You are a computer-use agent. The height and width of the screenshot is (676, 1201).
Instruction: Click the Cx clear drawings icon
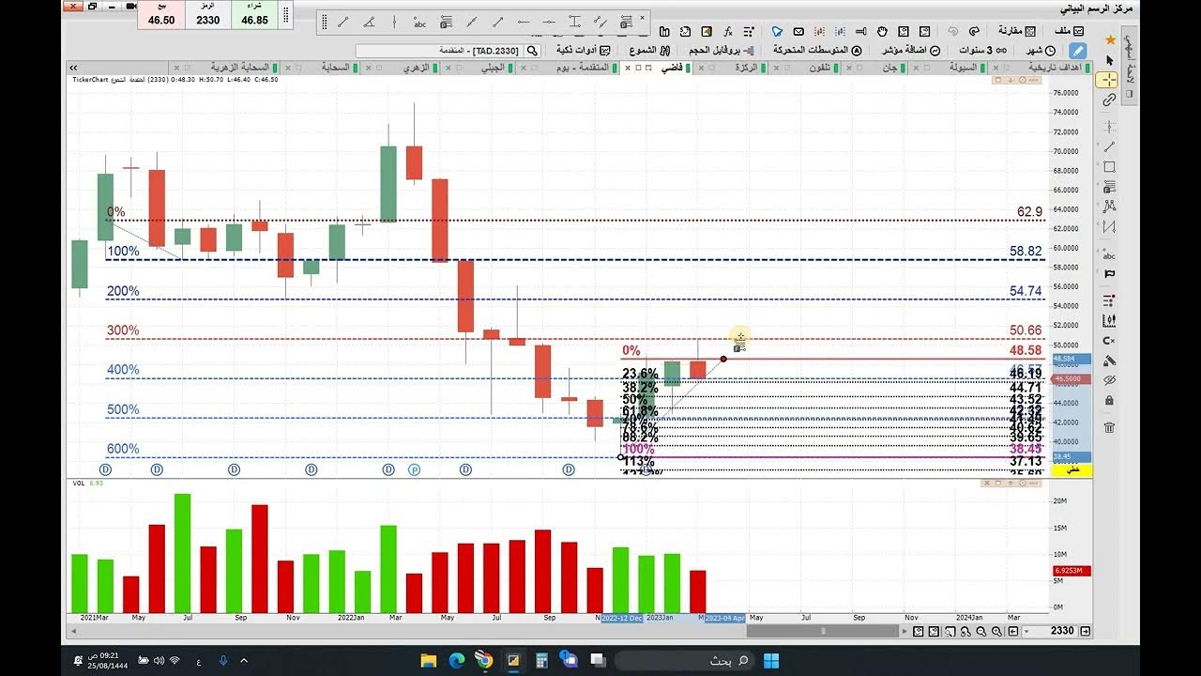pos(1109,341)
